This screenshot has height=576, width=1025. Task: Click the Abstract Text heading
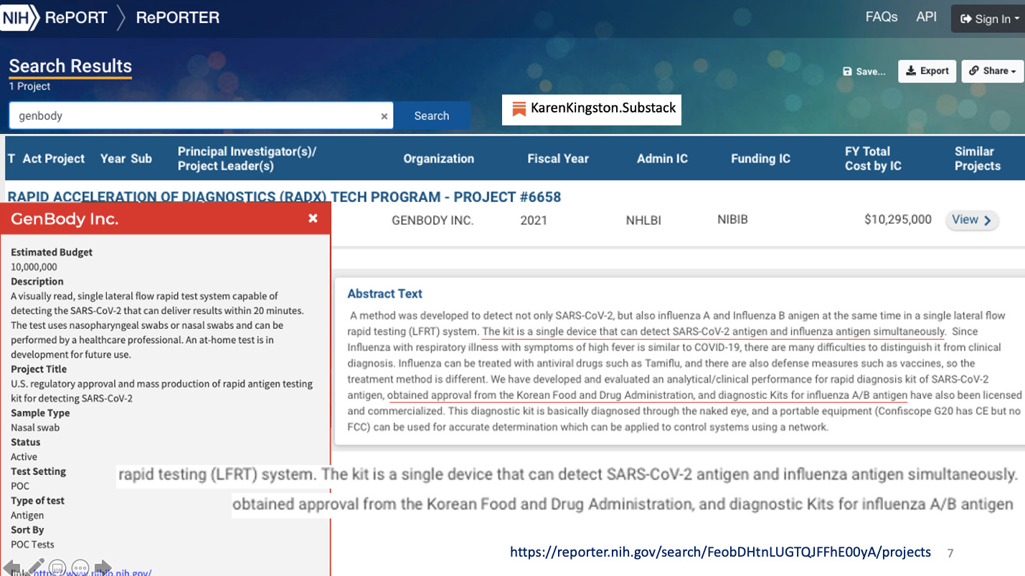coord(384,294)
